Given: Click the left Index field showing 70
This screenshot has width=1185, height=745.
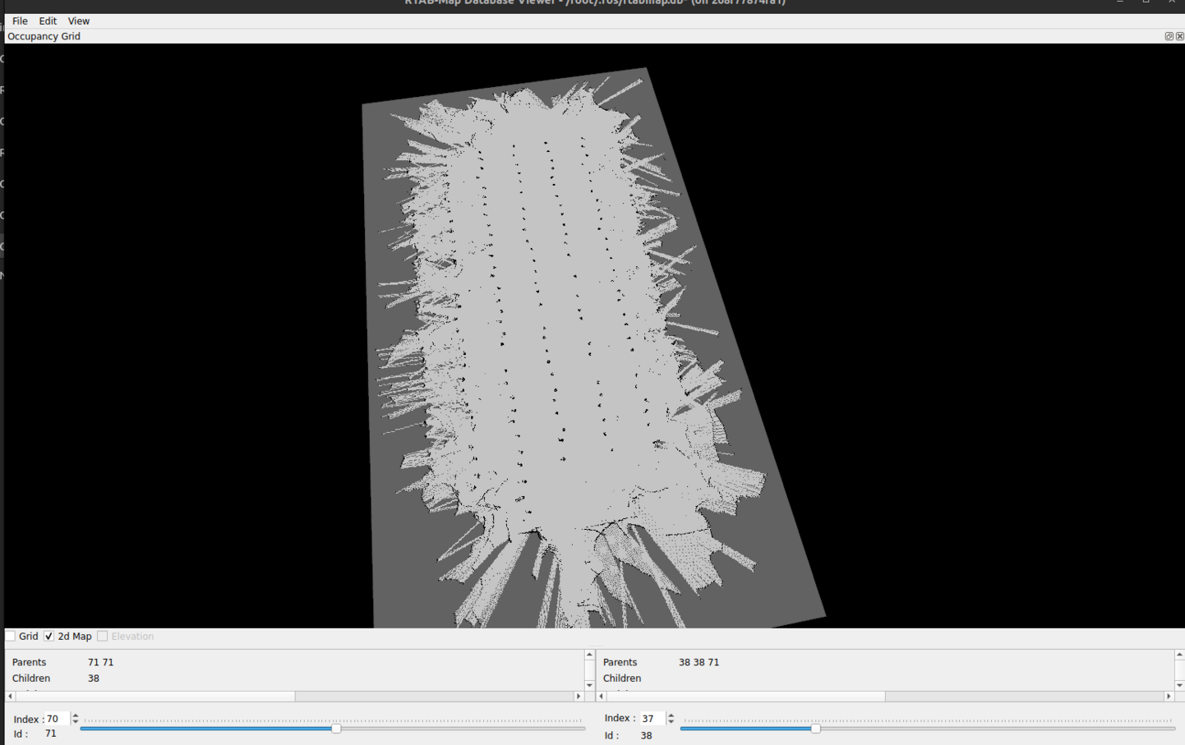Looking at the screenshot, I should click(57, 719).
